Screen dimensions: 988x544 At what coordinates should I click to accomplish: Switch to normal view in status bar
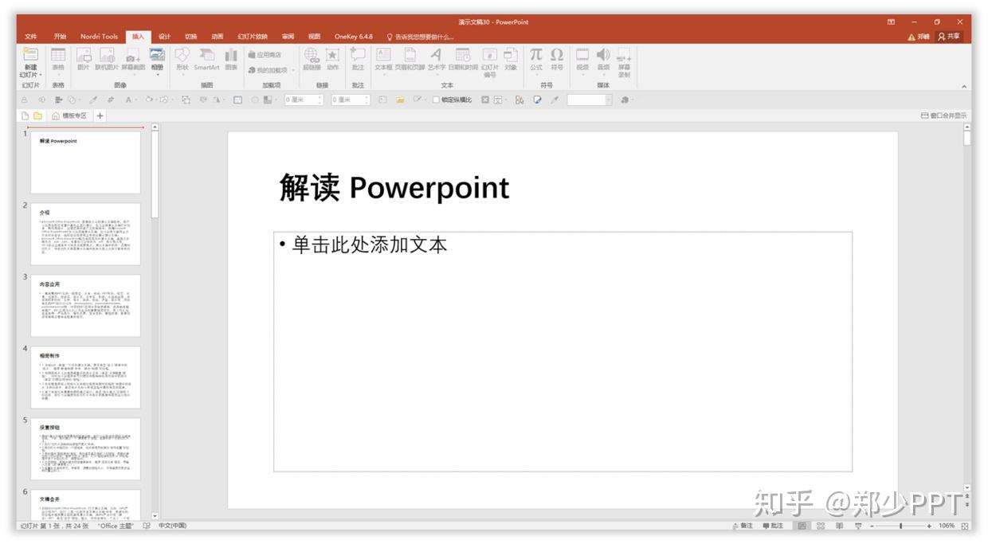coord(802,526)
